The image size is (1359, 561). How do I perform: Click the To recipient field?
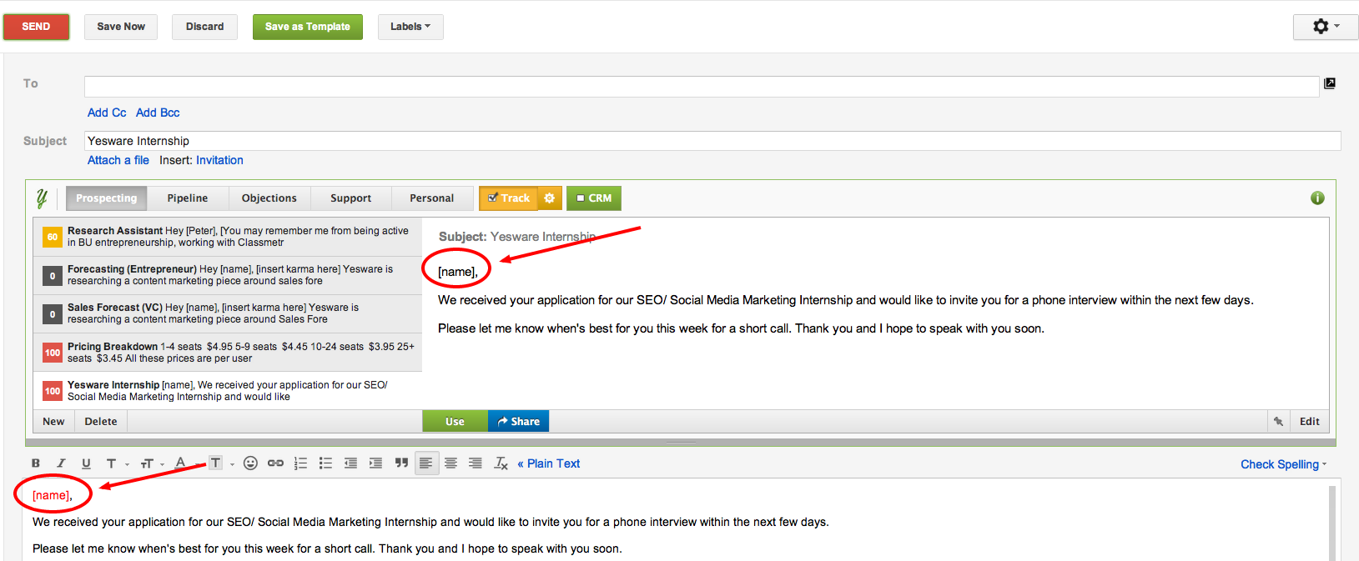click(x=702, y=87)
